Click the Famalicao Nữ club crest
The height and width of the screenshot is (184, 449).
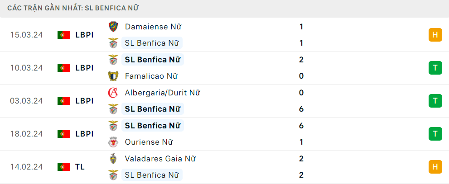click(x=113, y=76)
